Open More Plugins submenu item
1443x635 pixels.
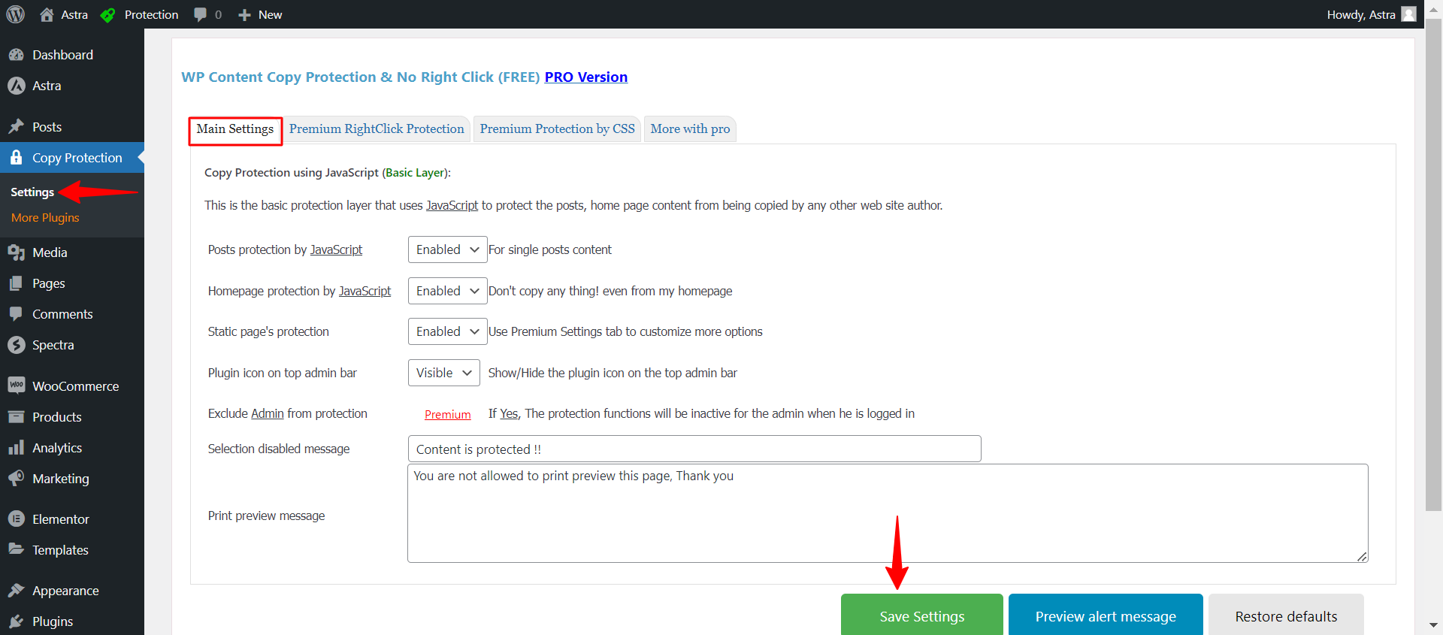pyautogui.click(x=45, y=218)
